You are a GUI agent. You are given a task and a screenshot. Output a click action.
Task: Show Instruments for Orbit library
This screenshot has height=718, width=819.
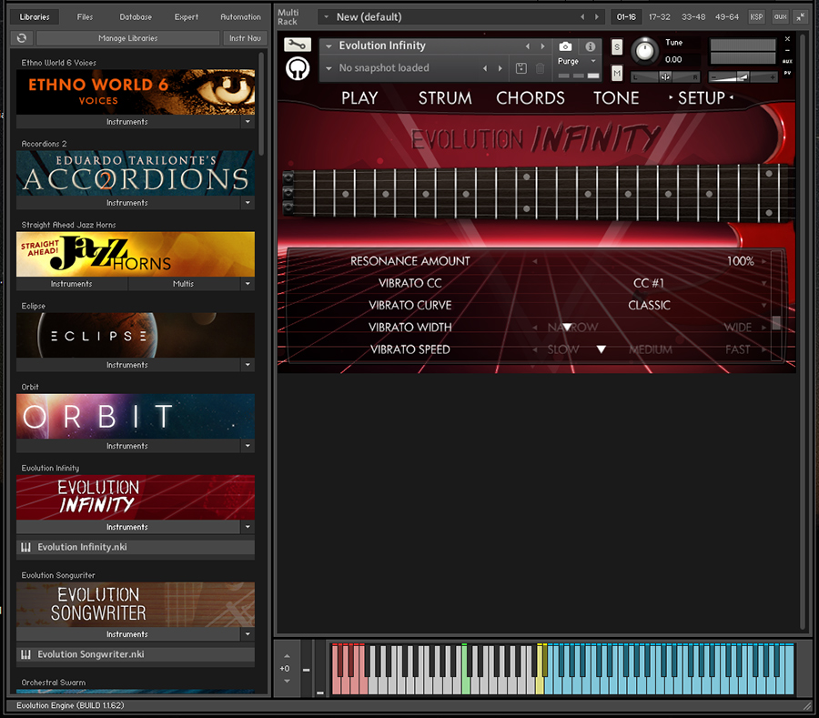click(x=127, y=446)
